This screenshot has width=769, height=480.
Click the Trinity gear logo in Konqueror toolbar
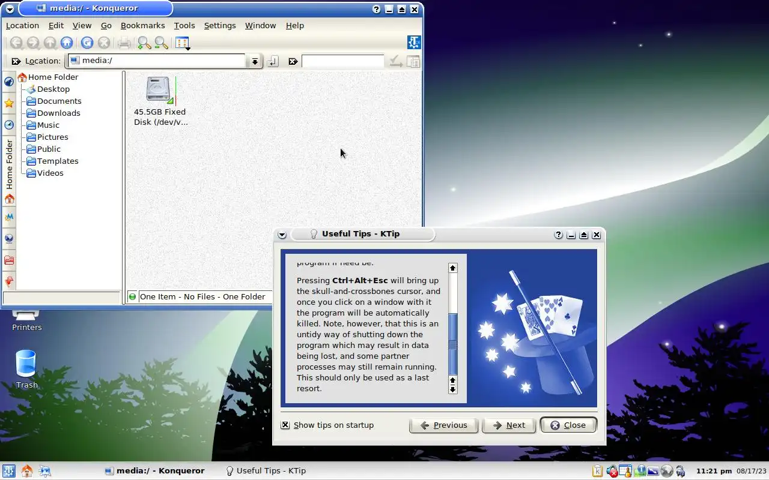tap(413, 42)
